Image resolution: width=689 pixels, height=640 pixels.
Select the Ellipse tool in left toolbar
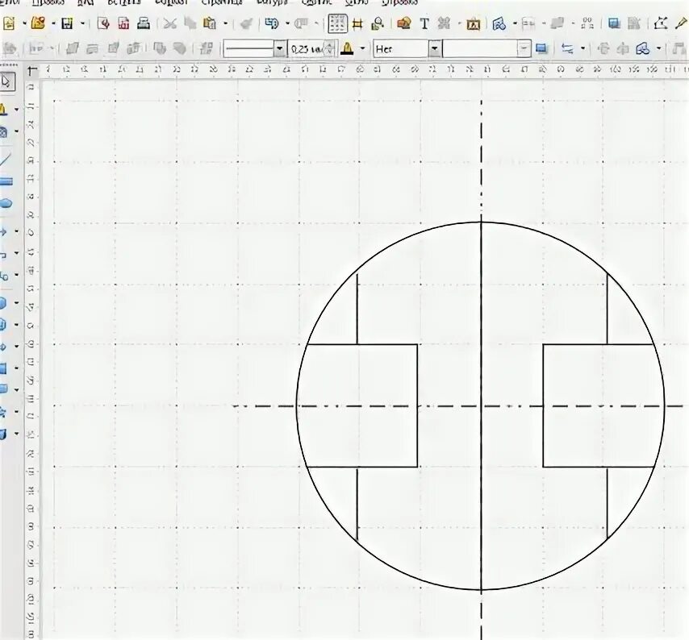point(6,203)
